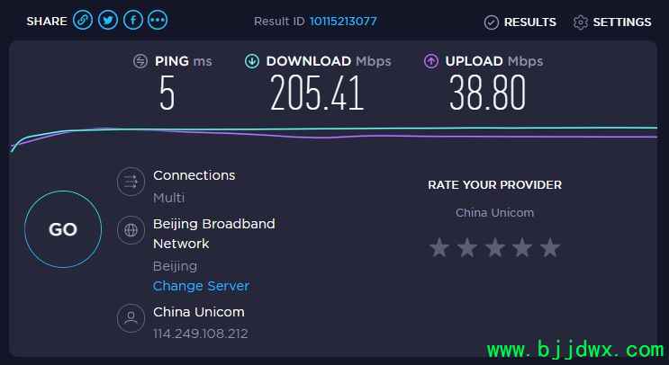
Task: Rate provider one star
Action: [x=439, y=247]
